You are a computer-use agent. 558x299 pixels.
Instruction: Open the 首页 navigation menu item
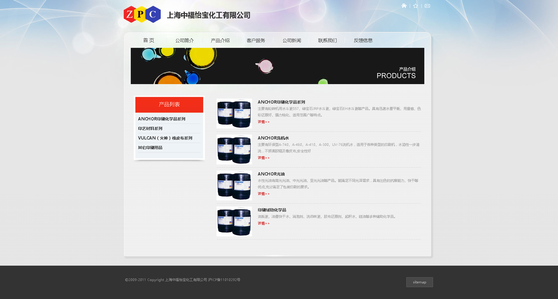coord(149,40)
